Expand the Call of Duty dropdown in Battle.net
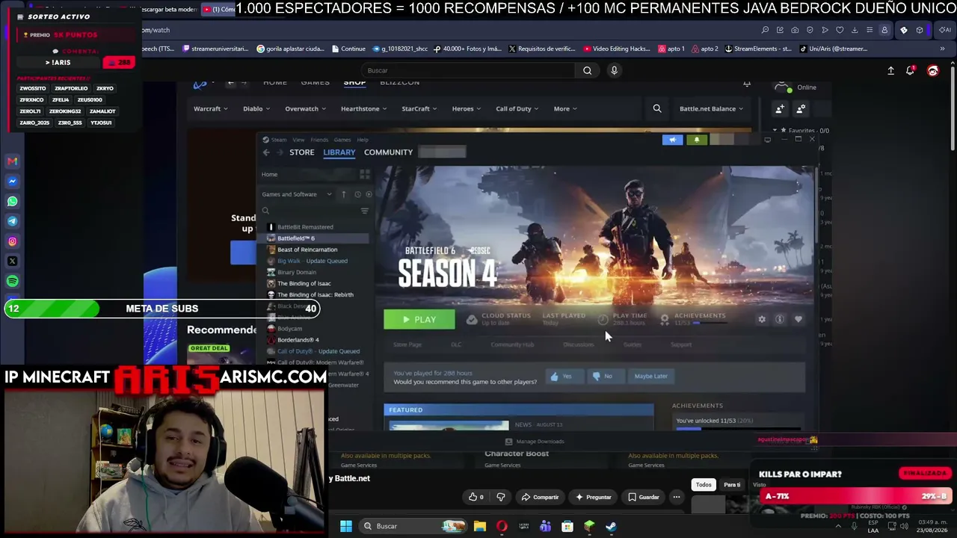This screenshot has height=538, width=957. point(517,109)
